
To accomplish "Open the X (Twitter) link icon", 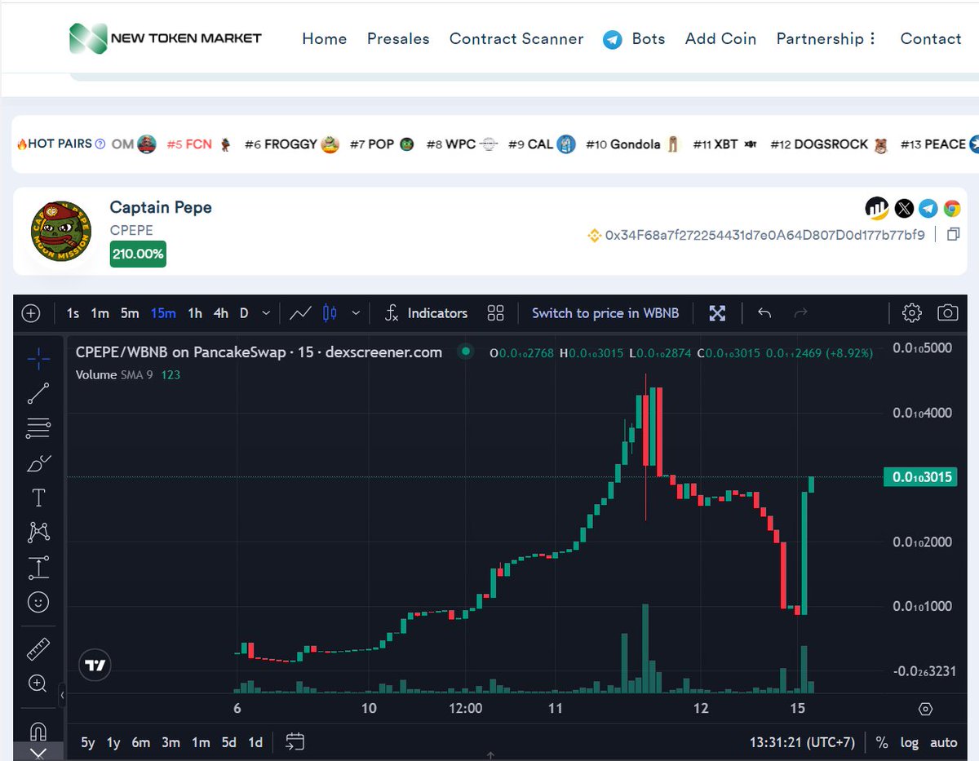I will tap(904, 209).
